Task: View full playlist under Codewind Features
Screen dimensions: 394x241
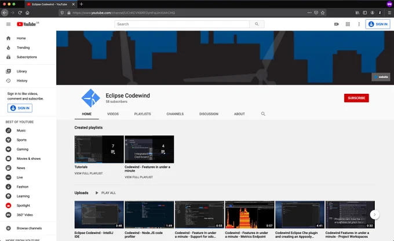Action: click(138, 177)
